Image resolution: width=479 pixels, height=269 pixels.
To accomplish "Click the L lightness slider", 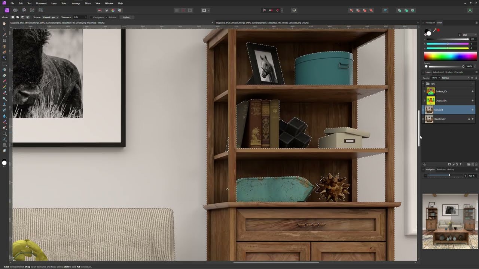I will pyautogui.click(x=448, y=39).
